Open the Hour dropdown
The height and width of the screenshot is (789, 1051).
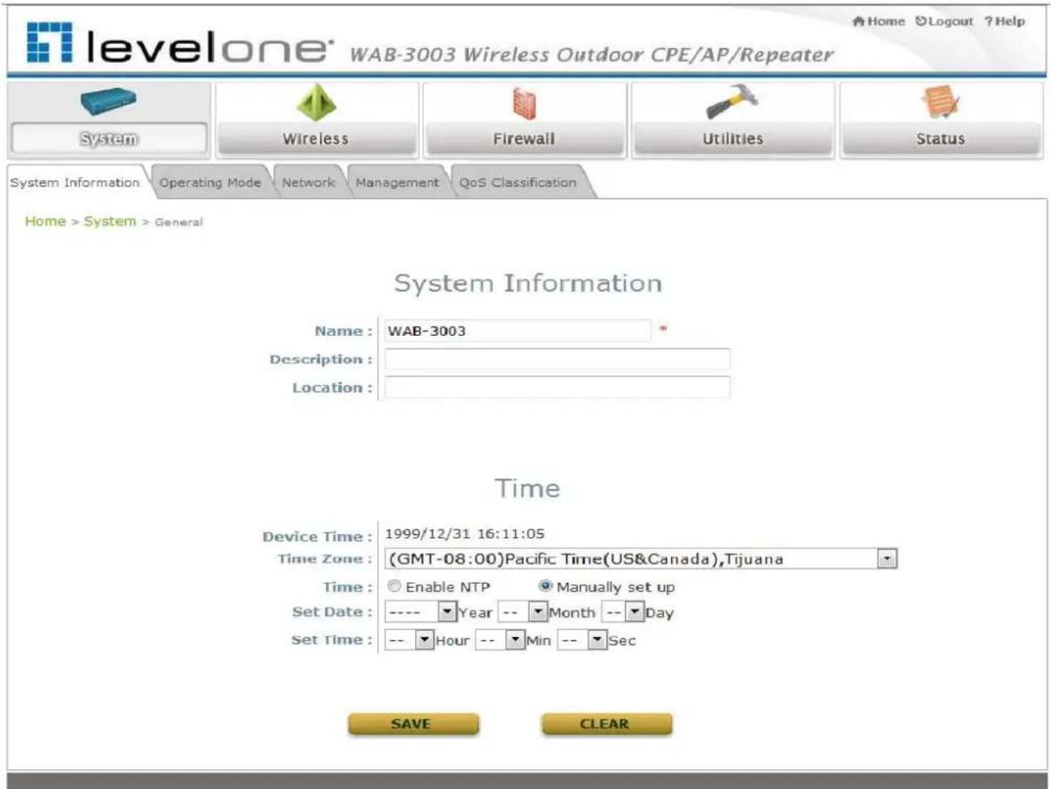(x=409, y=640)
